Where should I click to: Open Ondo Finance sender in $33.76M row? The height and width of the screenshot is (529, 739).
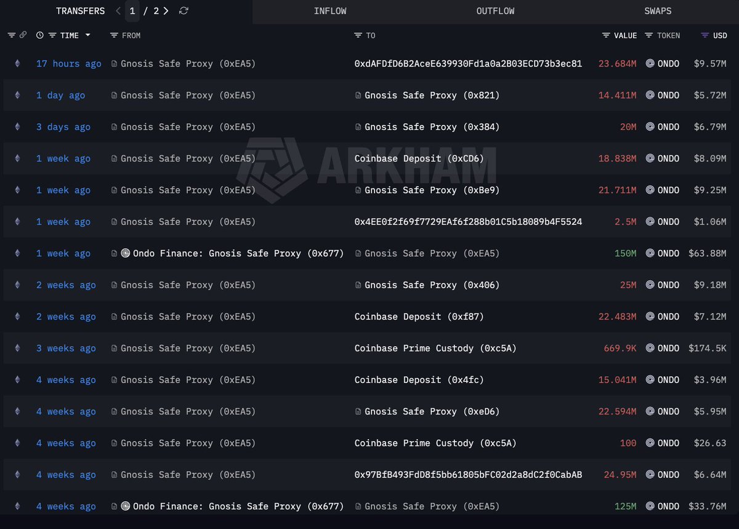(238, 506)
